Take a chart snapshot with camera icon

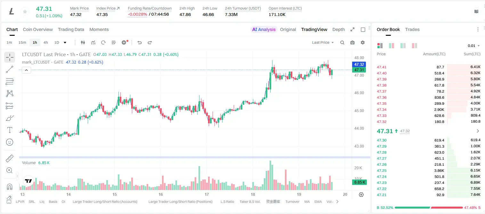(352, 42)
